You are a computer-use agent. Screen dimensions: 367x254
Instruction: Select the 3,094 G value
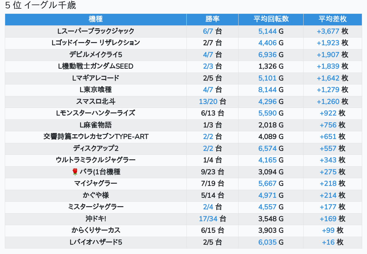click(271, 172)
